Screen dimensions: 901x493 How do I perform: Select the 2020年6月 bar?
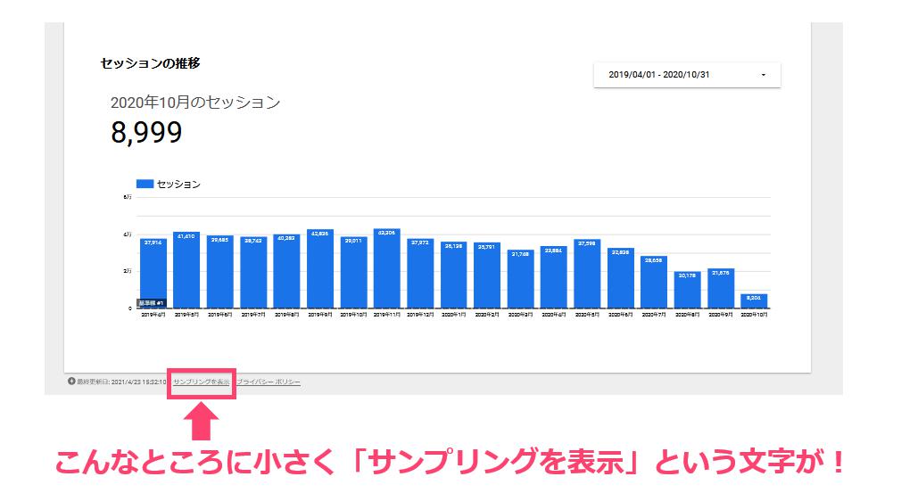coord(621,278)
